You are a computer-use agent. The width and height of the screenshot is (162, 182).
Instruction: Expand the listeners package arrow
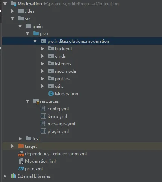(43, 64)
